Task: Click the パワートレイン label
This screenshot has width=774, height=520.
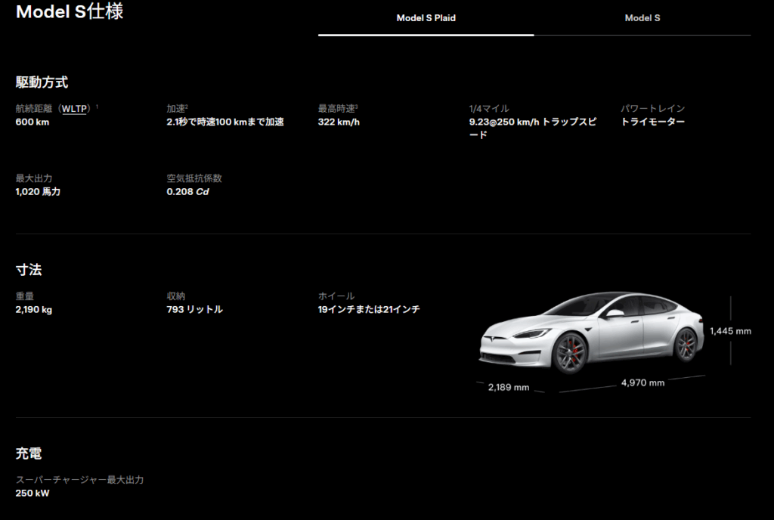Action: click(x=652, y=109)
